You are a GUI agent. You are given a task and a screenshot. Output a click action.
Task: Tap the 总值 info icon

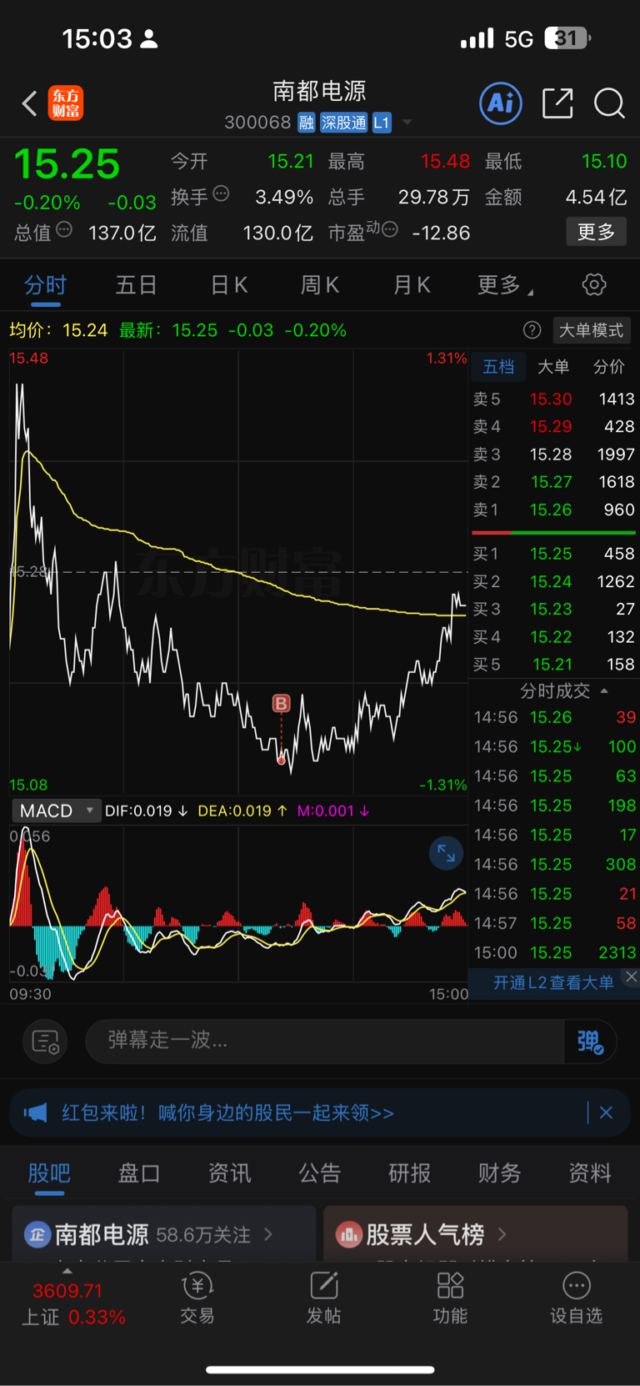[x=64, y=229]
